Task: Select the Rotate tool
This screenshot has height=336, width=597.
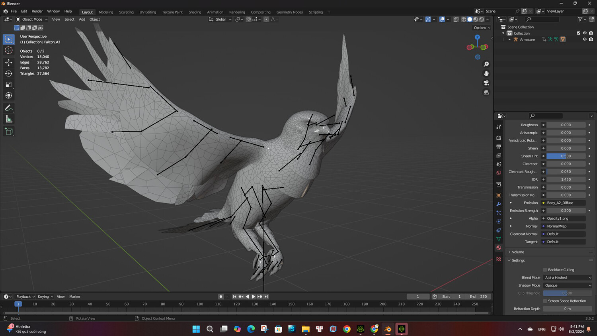Action: [9, 73]
